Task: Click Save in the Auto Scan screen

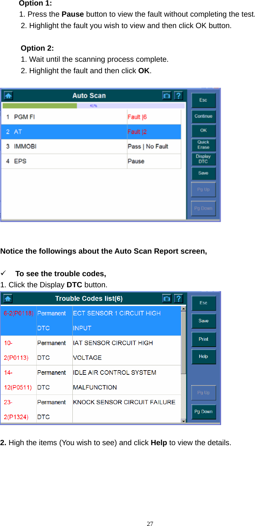Action: tap(203, 173)
